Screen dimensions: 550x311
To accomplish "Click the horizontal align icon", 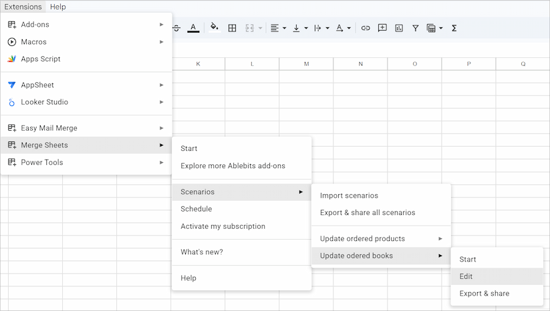I will [275, 28].
